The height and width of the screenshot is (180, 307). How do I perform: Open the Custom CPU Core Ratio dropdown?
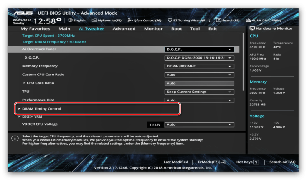[x=199, y=75]
